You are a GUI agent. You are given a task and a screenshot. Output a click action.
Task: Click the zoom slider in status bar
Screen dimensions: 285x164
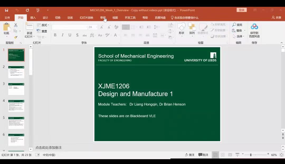251,155
